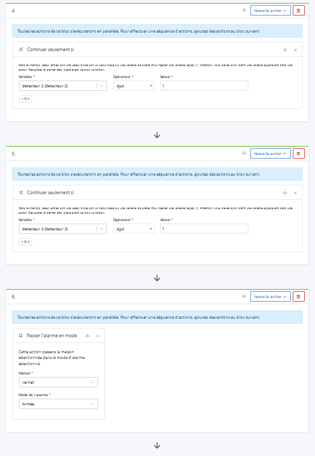This screenshot has height=456, width=315.
Task: Click 'Nouvelle action +' in block 4
Action: (270, 10)
